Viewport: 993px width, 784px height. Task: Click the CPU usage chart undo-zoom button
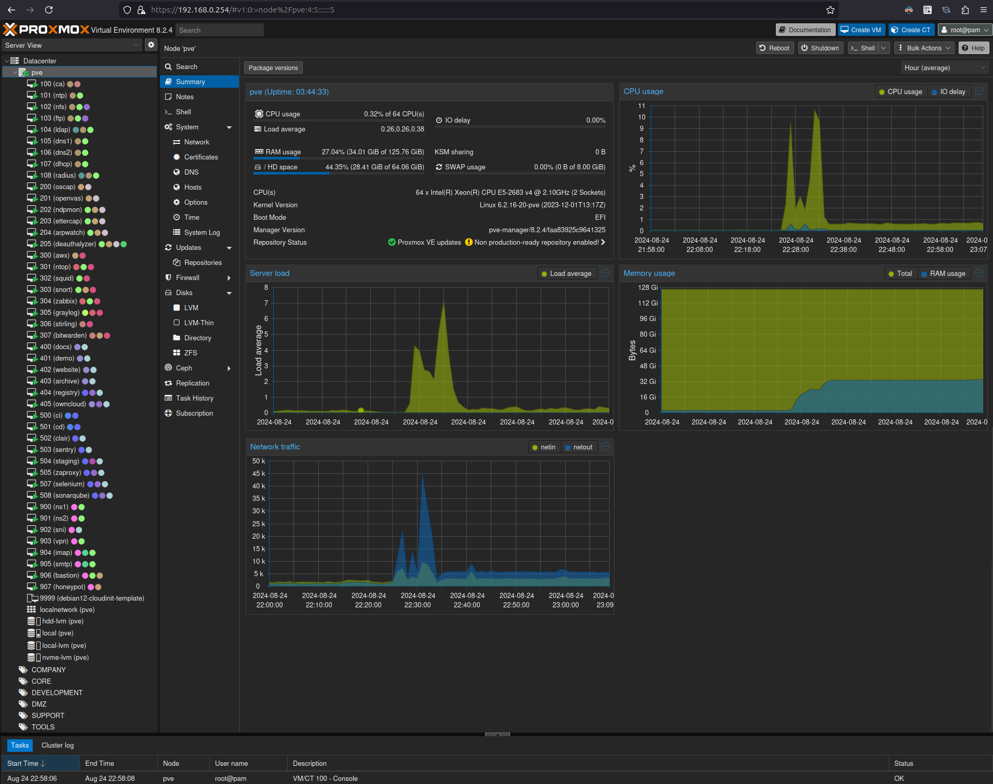(979, 91)
